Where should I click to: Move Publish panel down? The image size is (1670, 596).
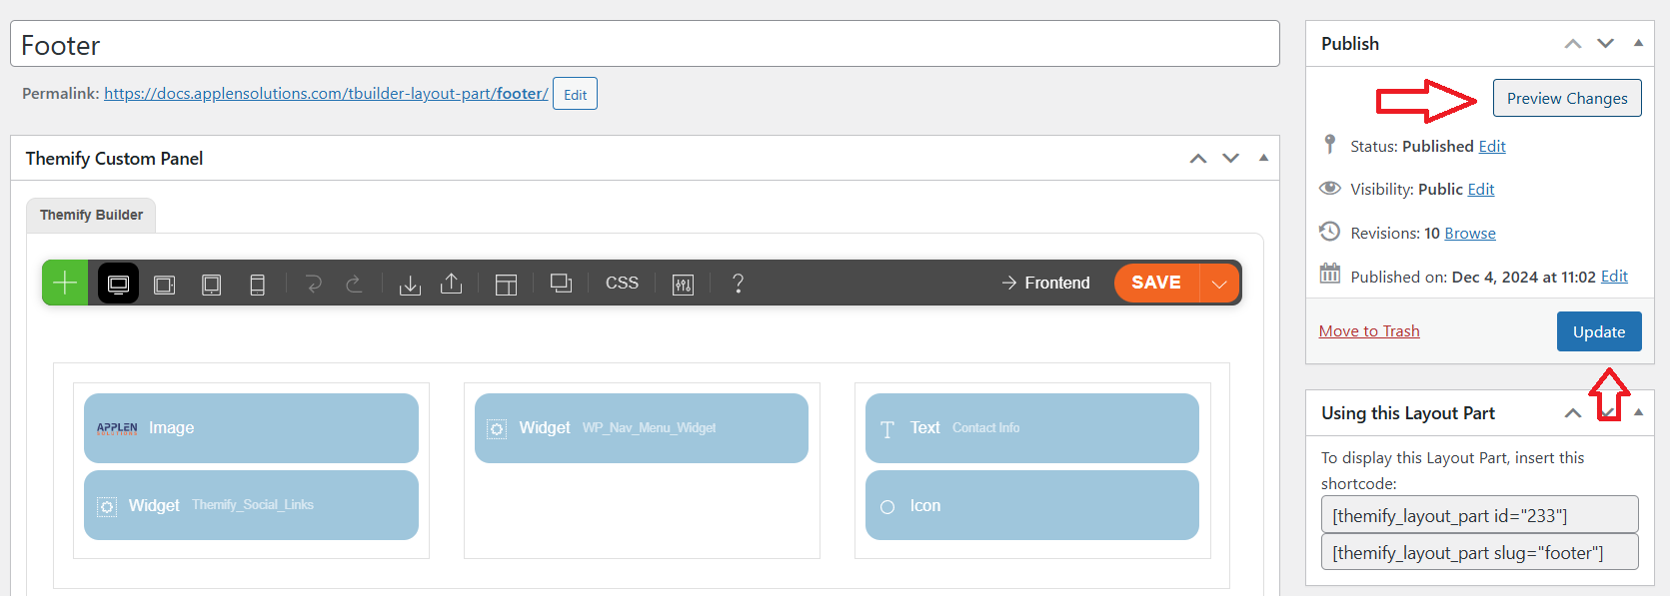1605,44
